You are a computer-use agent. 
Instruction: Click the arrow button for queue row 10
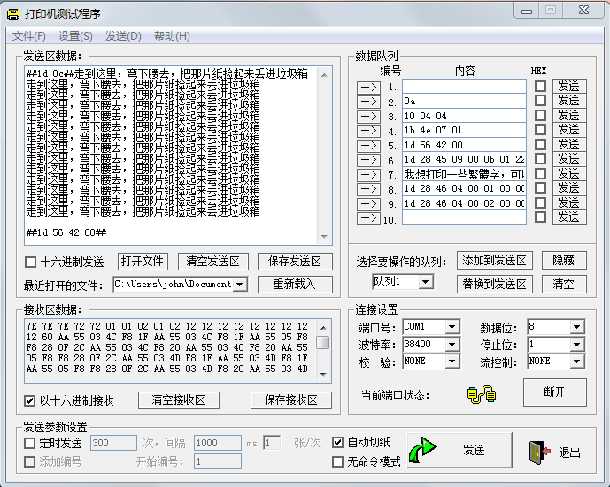point(368,218)
